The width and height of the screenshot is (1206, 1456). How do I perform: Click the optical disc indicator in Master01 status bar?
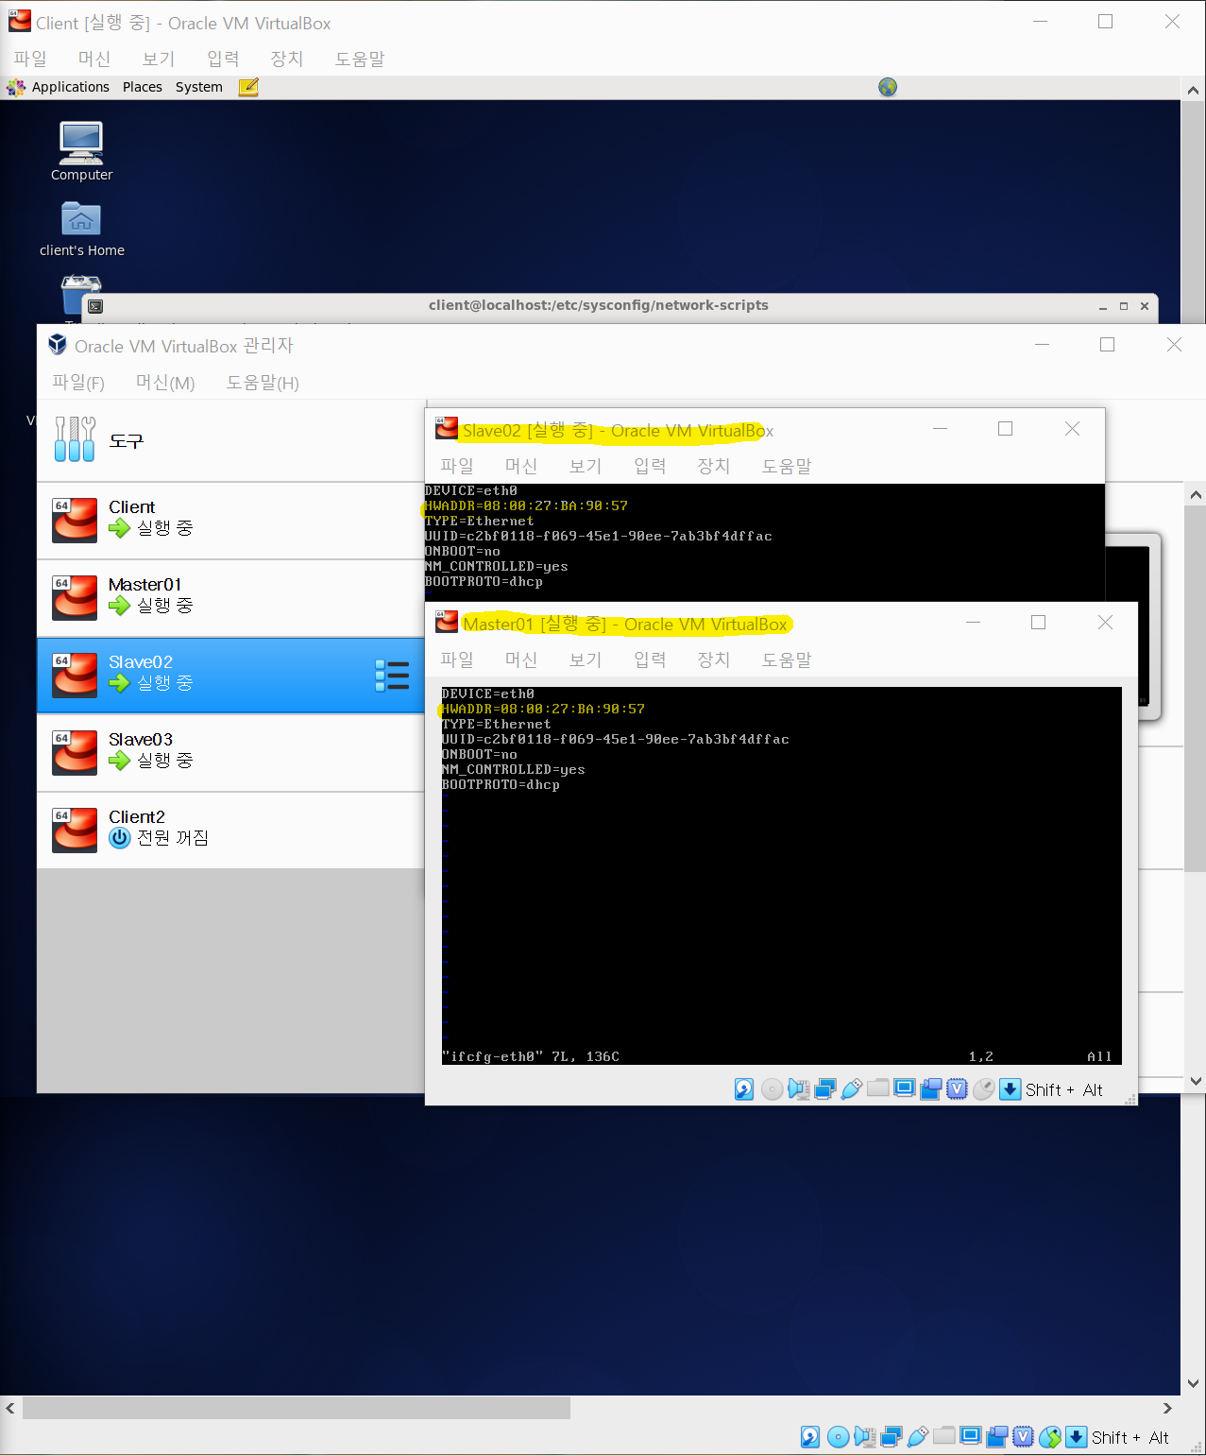pyautogui.click(x=772, y=1089)
